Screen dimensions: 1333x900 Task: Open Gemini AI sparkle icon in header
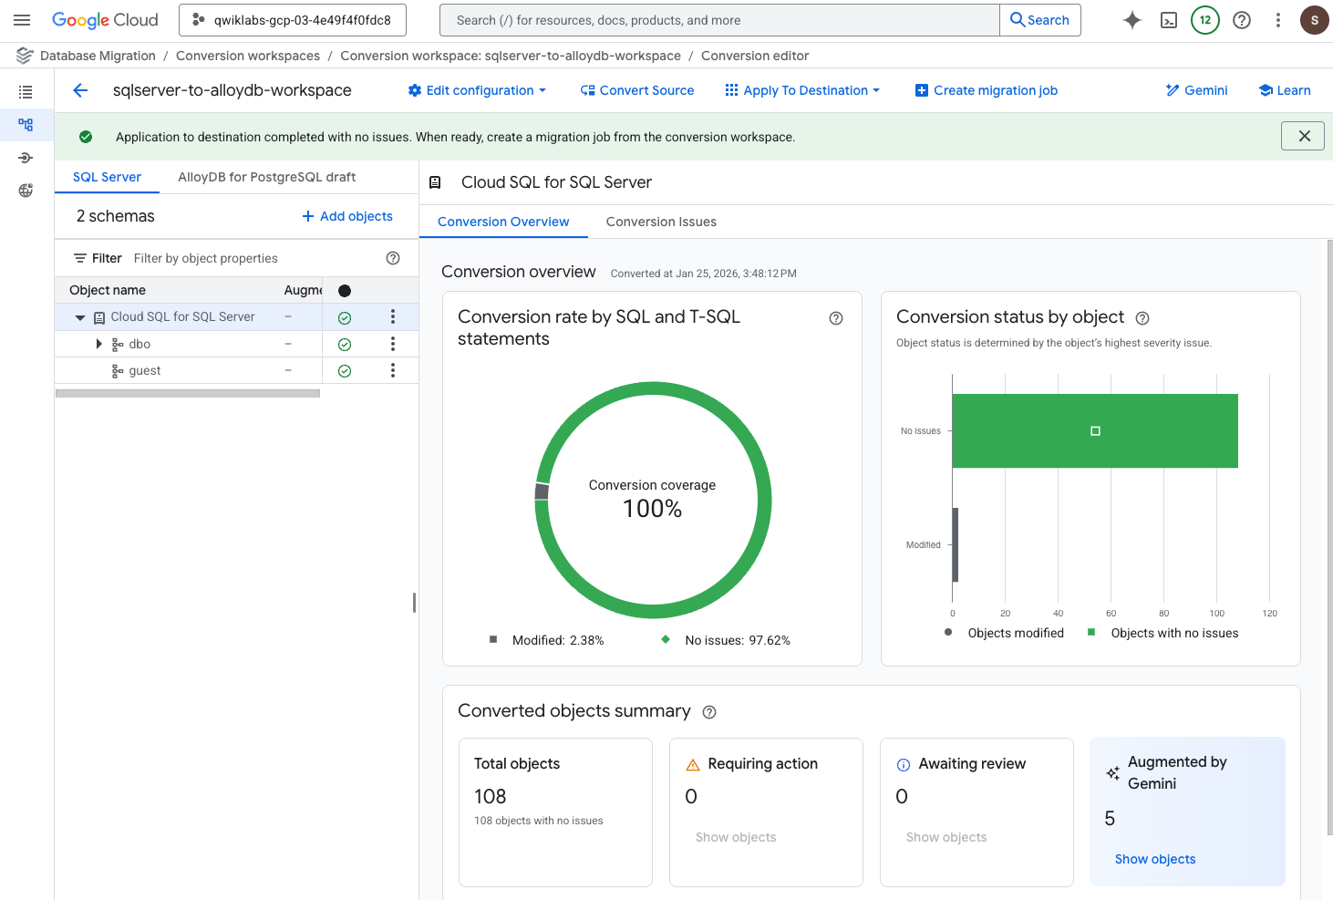click(1132, 20)
